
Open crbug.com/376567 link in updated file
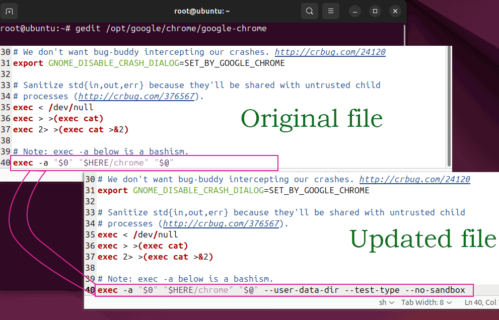(x=221, y=223)
